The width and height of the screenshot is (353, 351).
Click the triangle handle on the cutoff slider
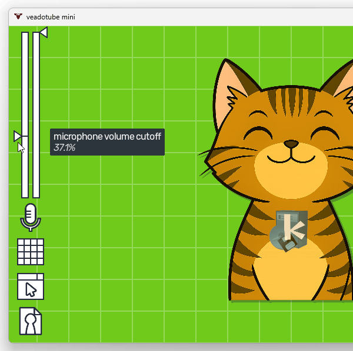[18, 136]
